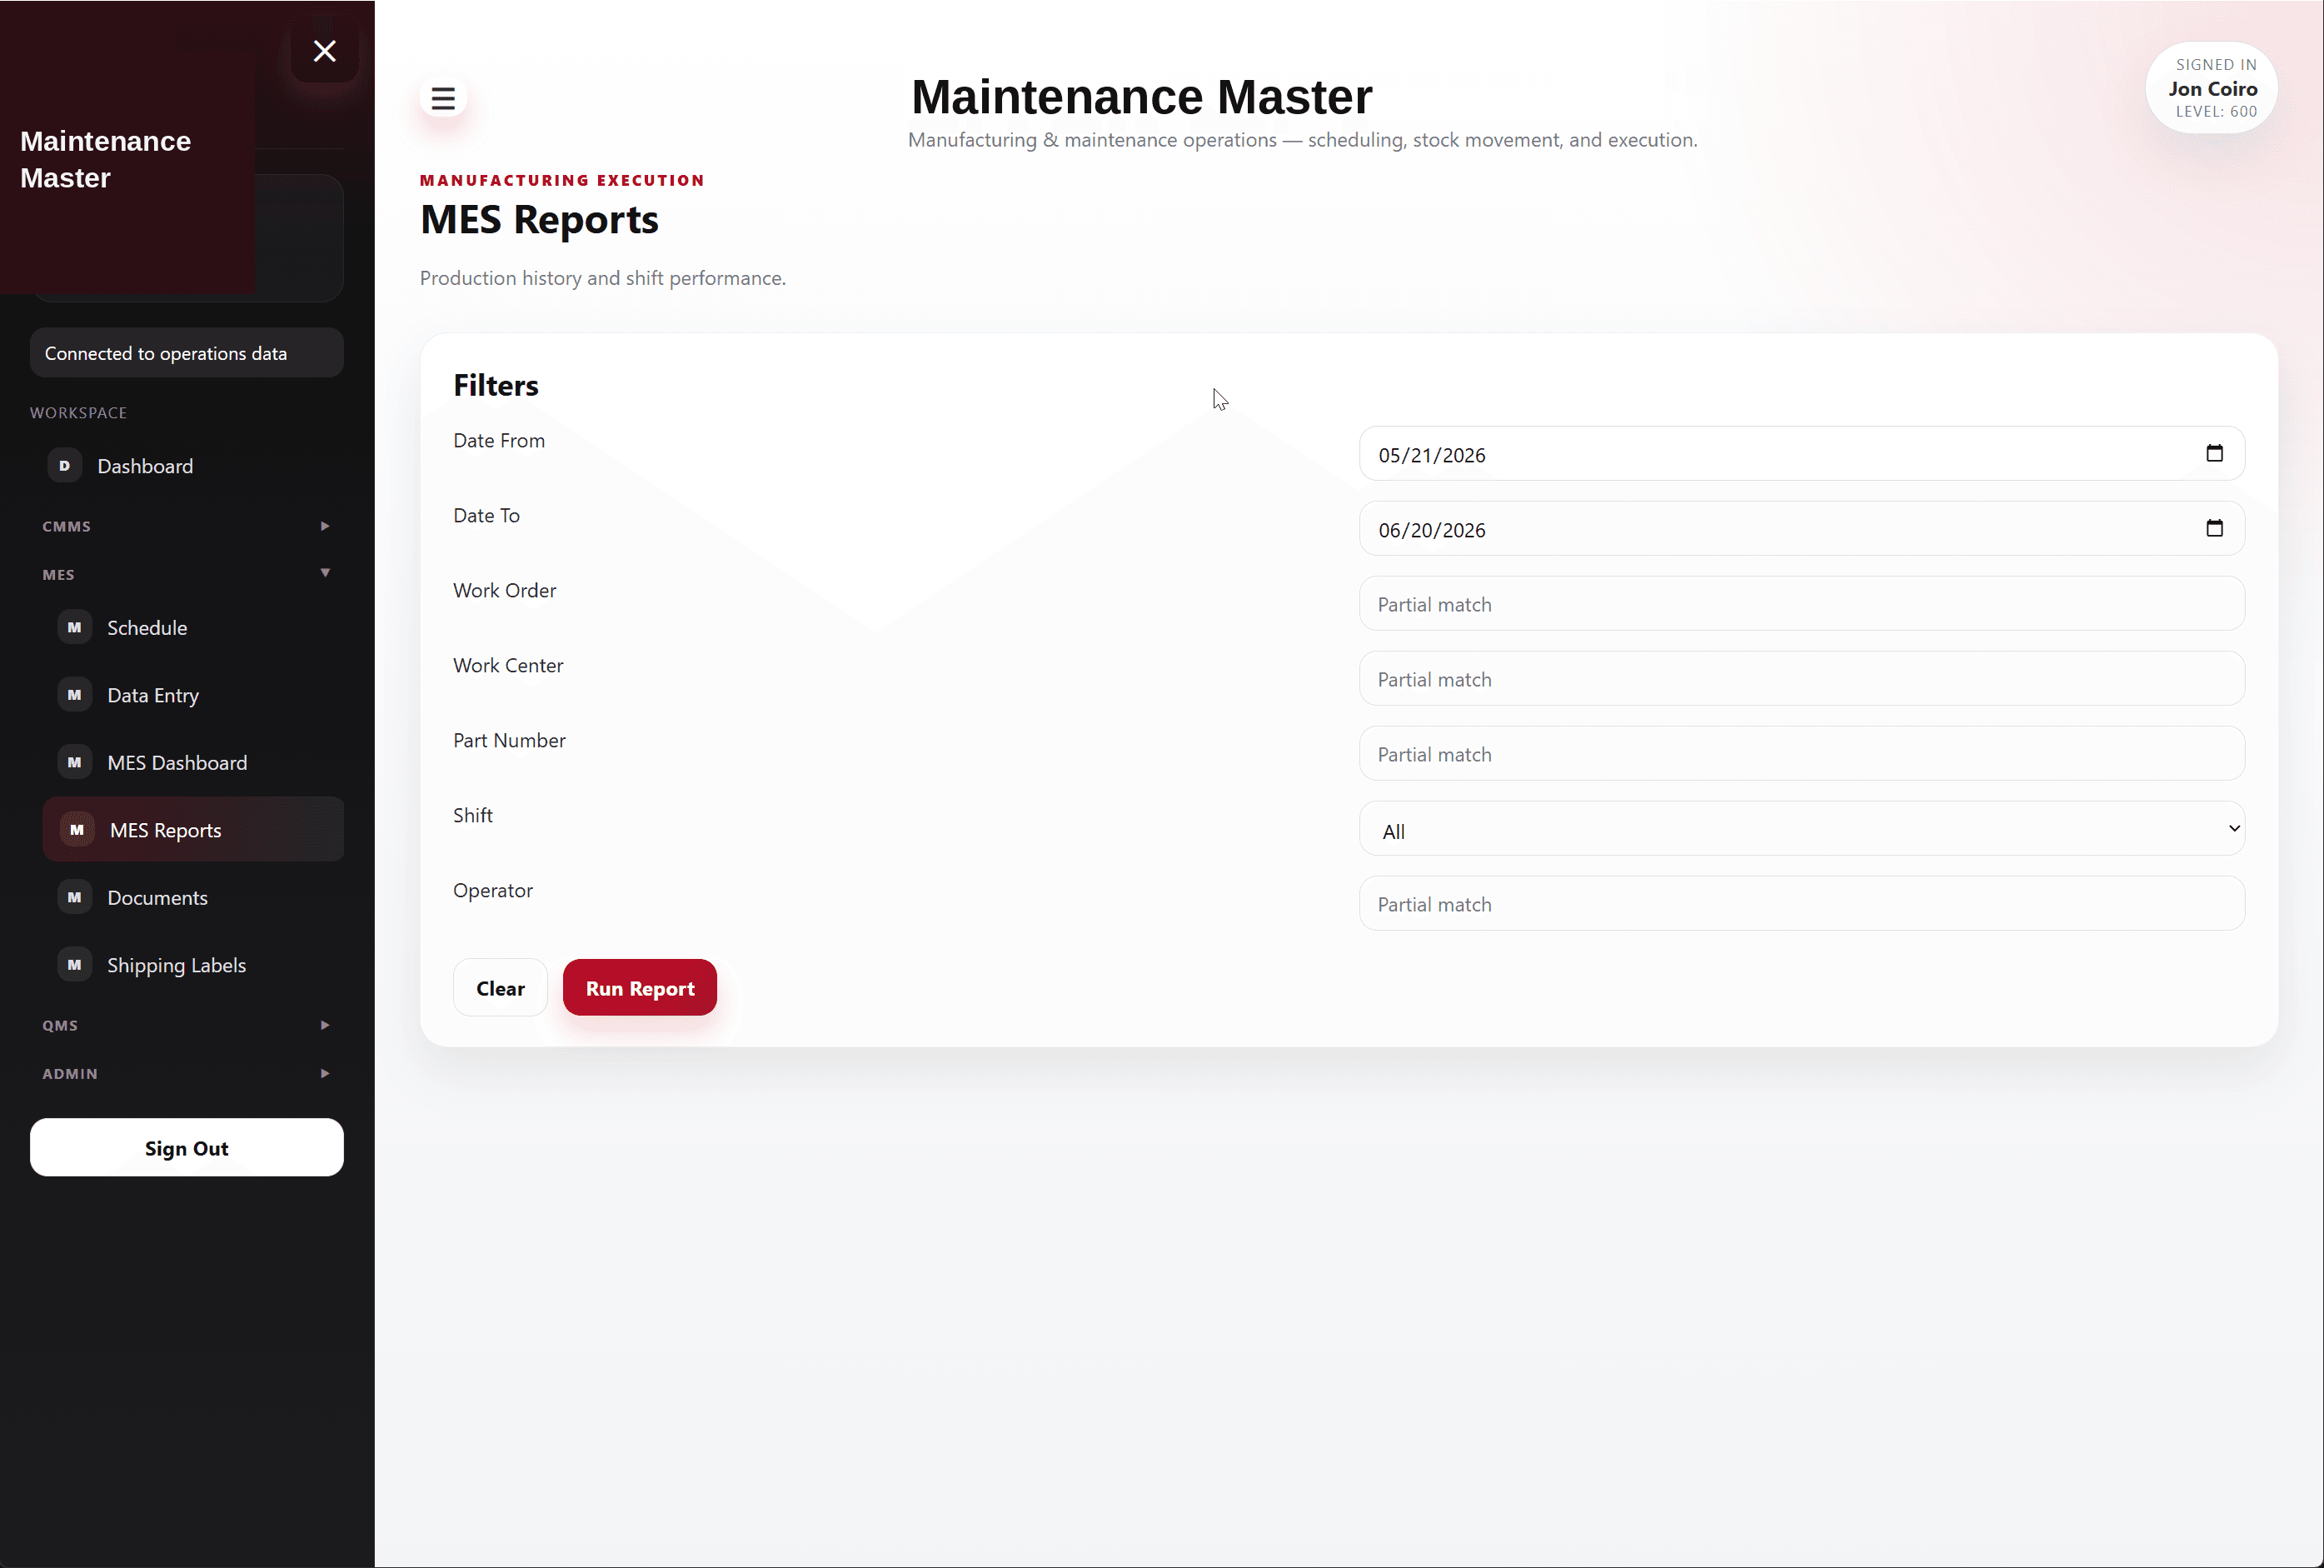The height and width of the screenshot is (1568, 2324).
Task: Expand the CMMS section arrow
Action: pos(325,526)
